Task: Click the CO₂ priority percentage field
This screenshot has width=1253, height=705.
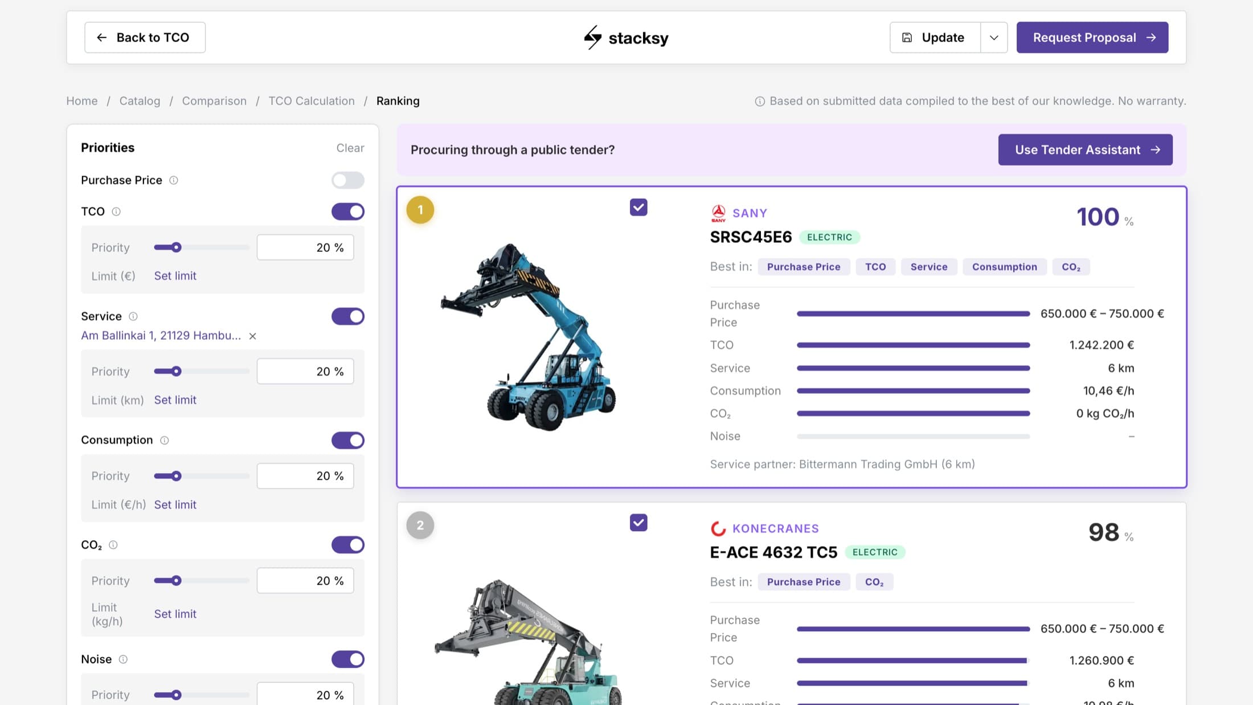Action: (305, 581)
